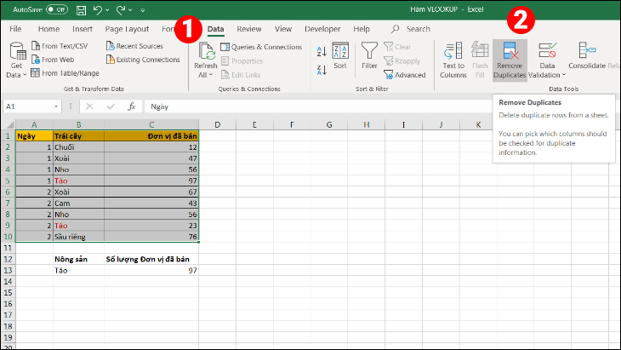Select the Data tab

coord(215,29)
